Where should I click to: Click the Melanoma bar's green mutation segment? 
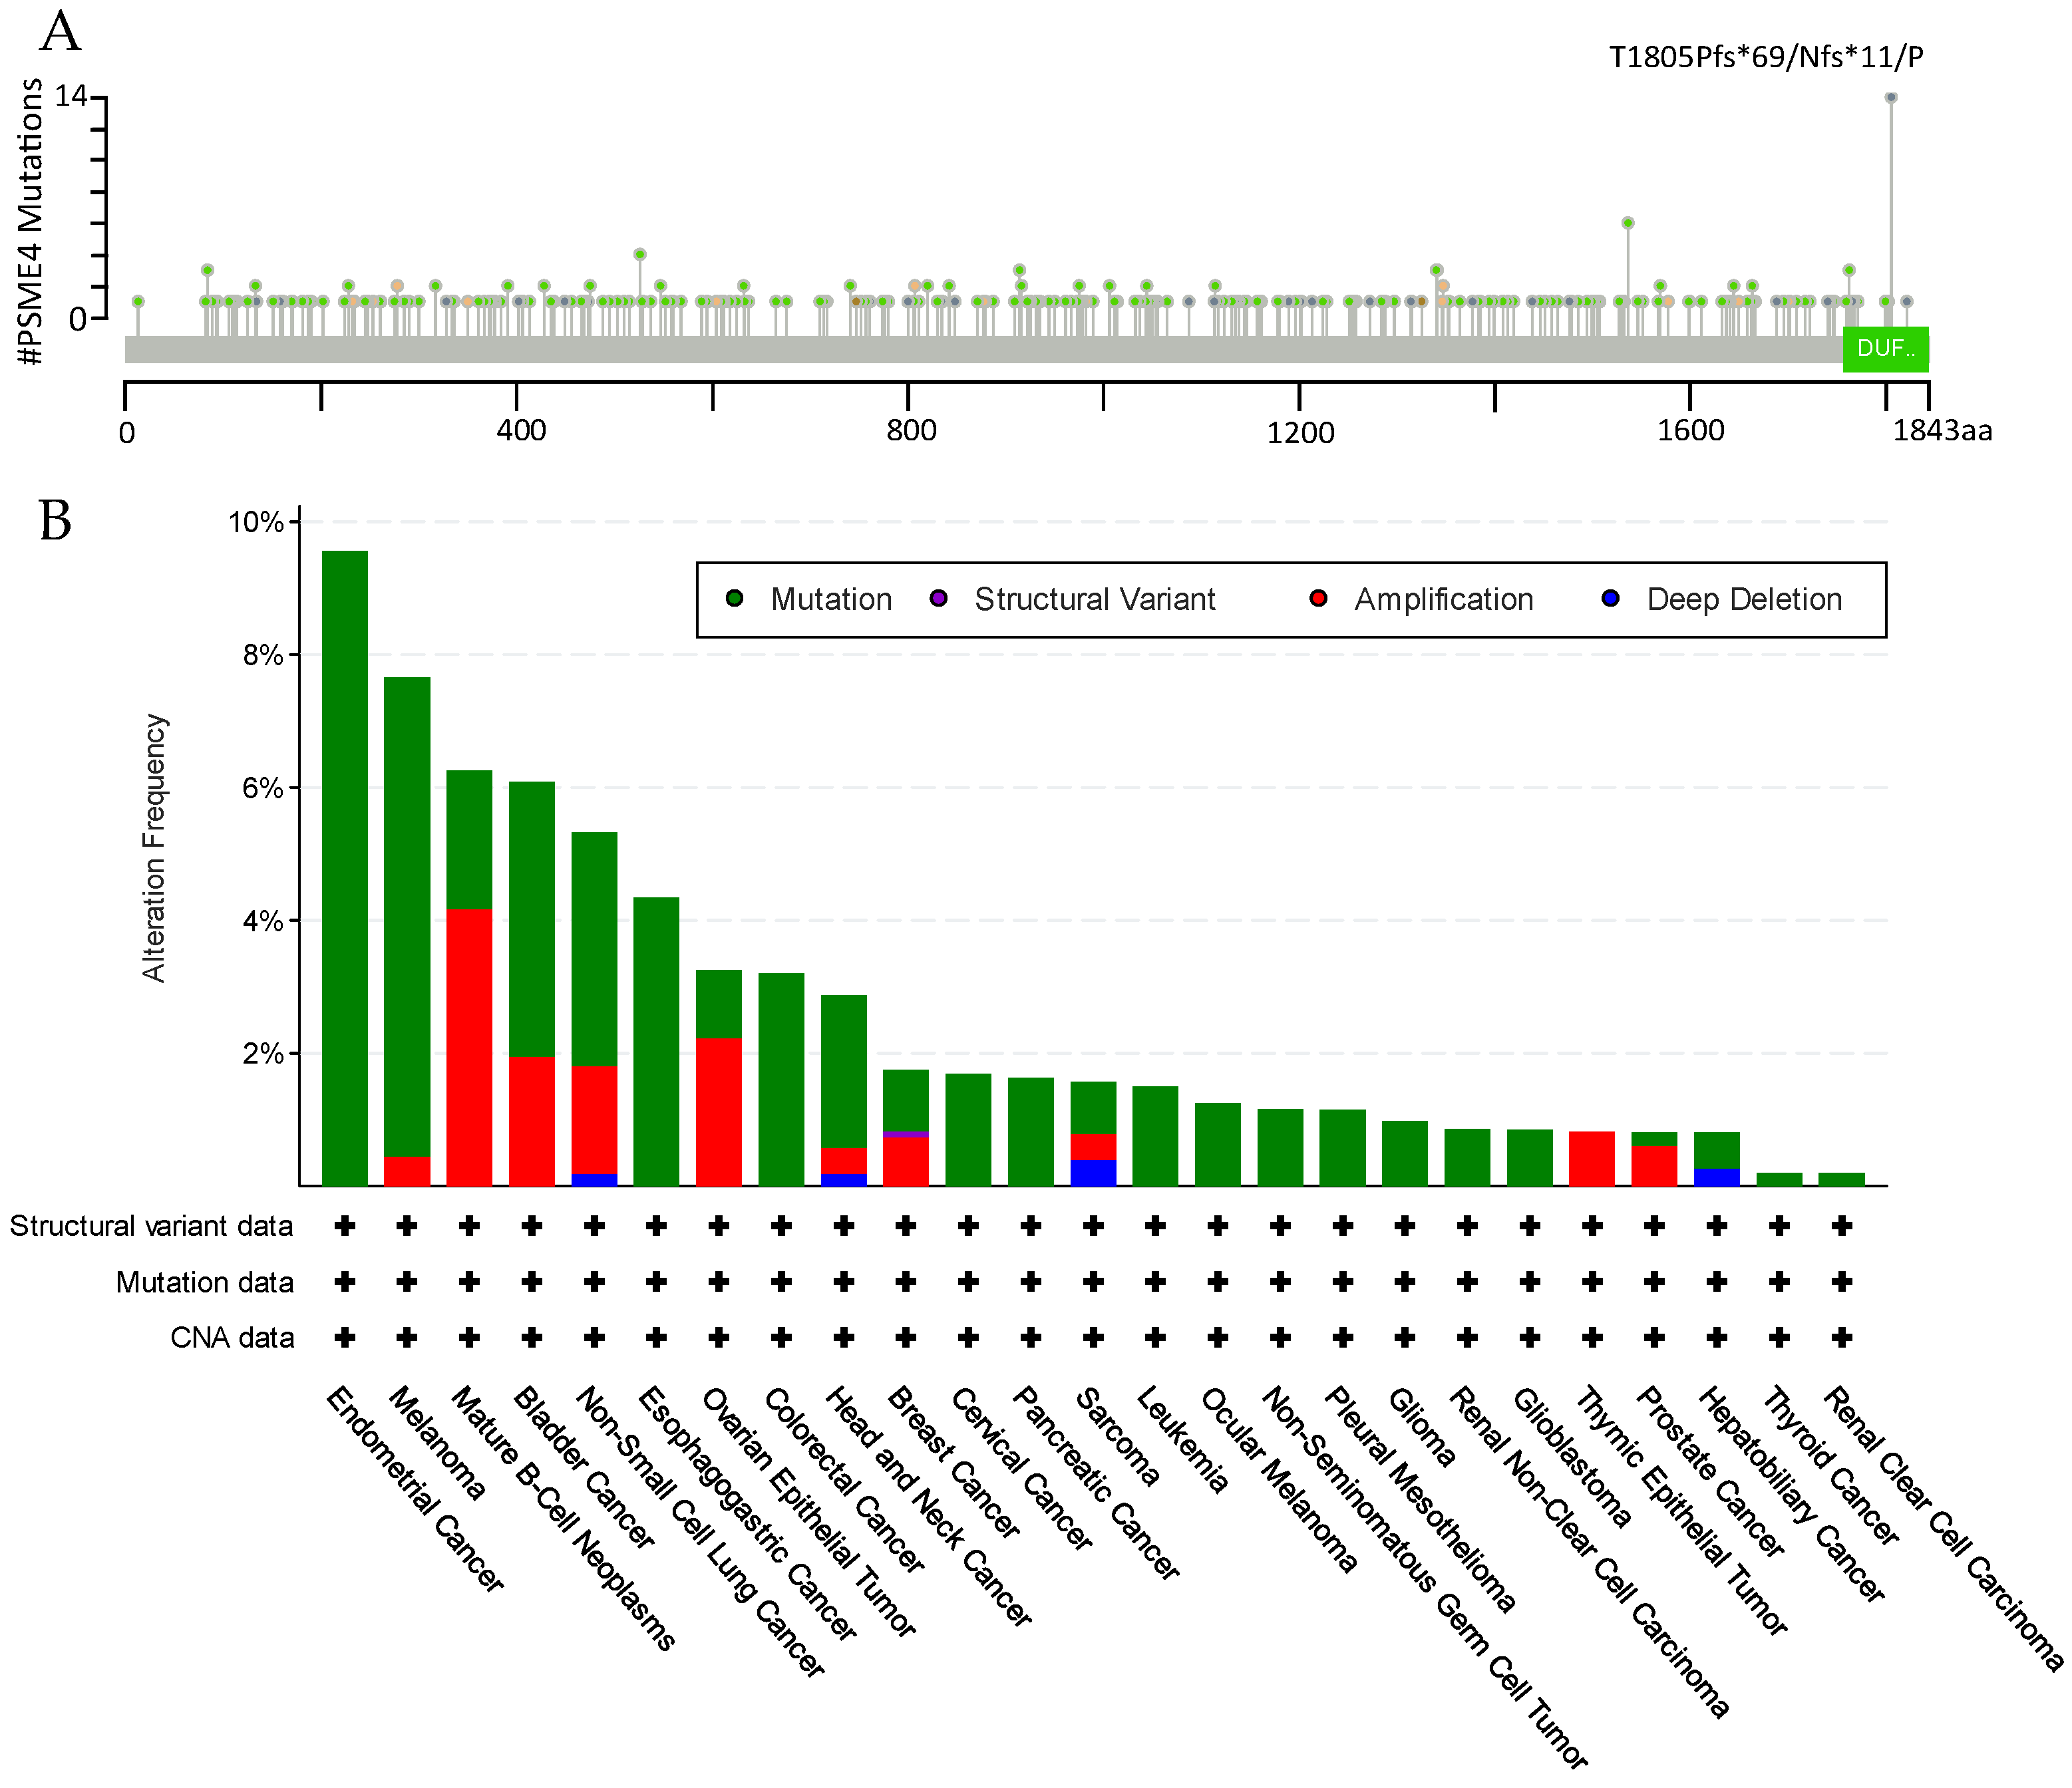tap(407, 917)
